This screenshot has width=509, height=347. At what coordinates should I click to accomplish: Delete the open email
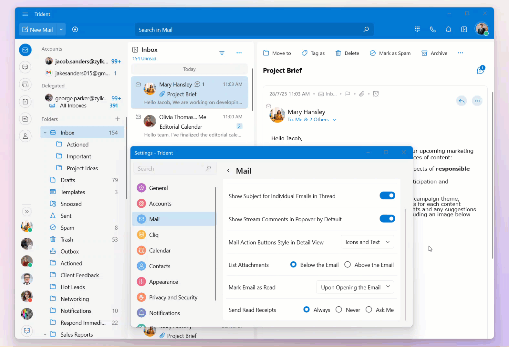347,53
